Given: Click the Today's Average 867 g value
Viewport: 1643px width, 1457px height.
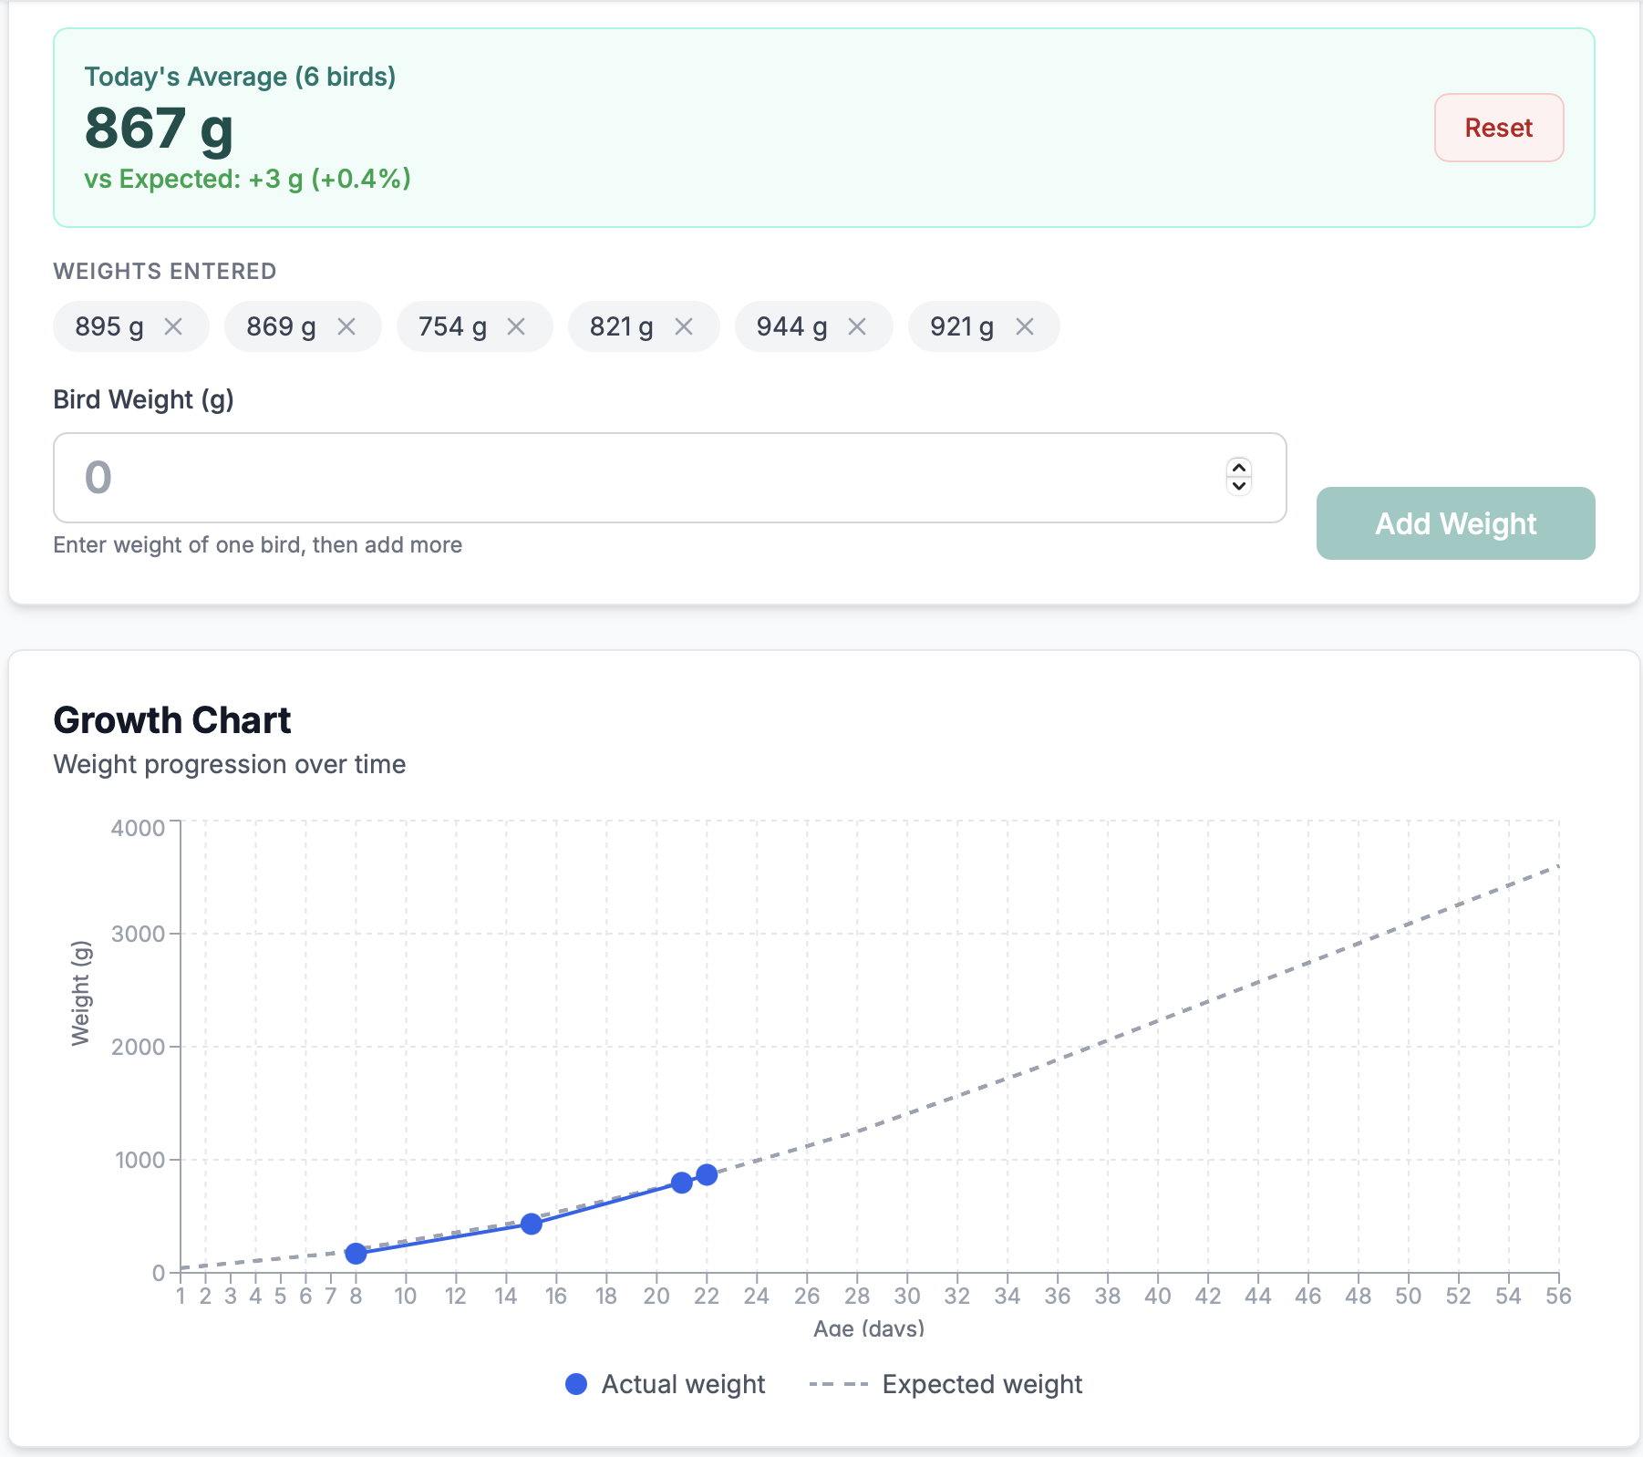Looking at the screenshot, I should (160, 129).
